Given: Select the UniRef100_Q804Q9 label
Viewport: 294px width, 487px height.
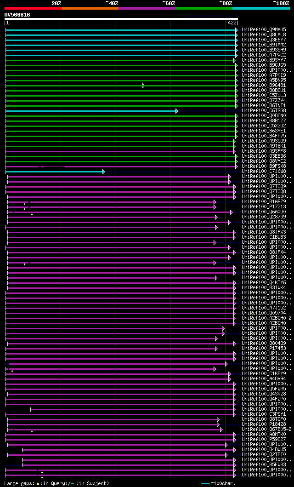Looking at the screenshot, I should [x=264, y=344].
